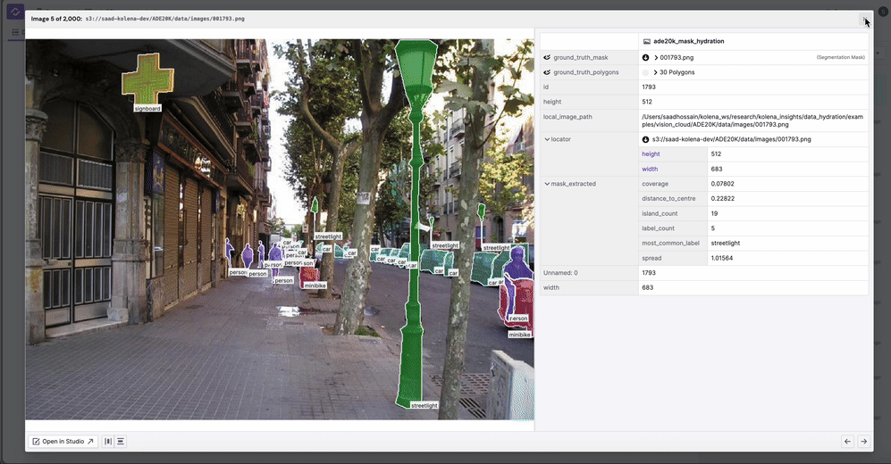
Task: Go to the previous image
Action: [x=847, y=442]
